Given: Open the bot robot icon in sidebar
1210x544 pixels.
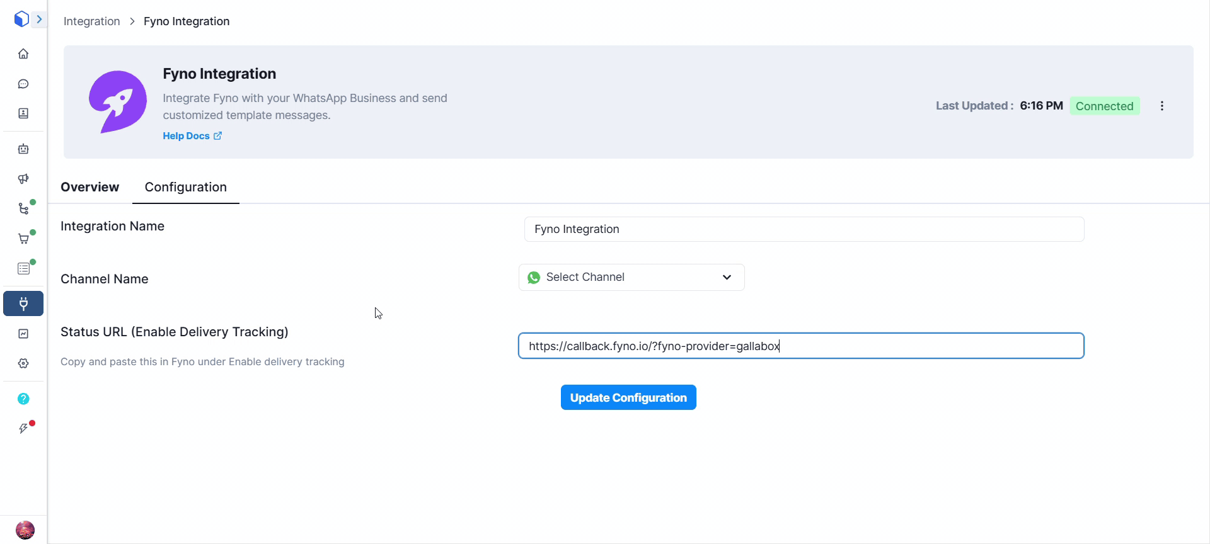Looking at the screenshot, I should coord(23,149).
